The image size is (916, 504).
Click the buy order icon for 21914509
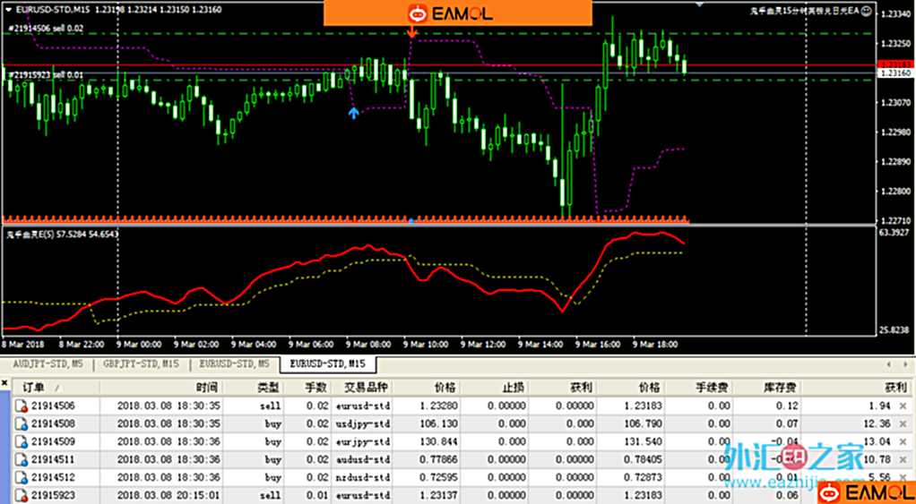(22, 442)
